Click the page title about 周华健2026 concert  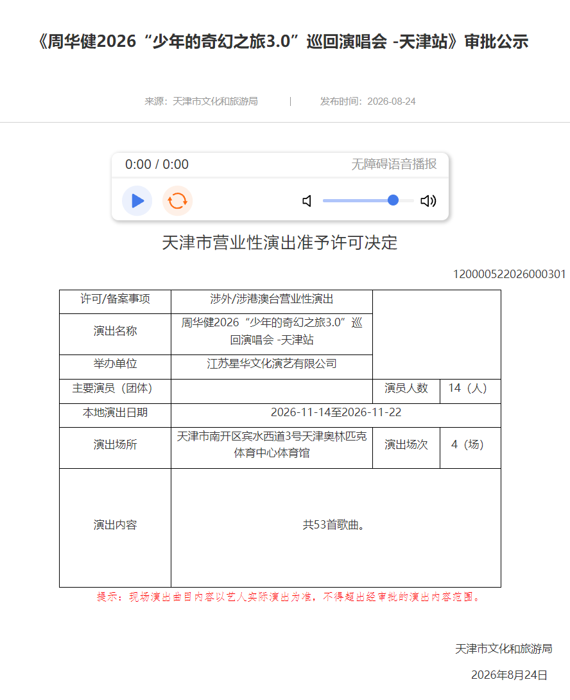tap(283, 42)
